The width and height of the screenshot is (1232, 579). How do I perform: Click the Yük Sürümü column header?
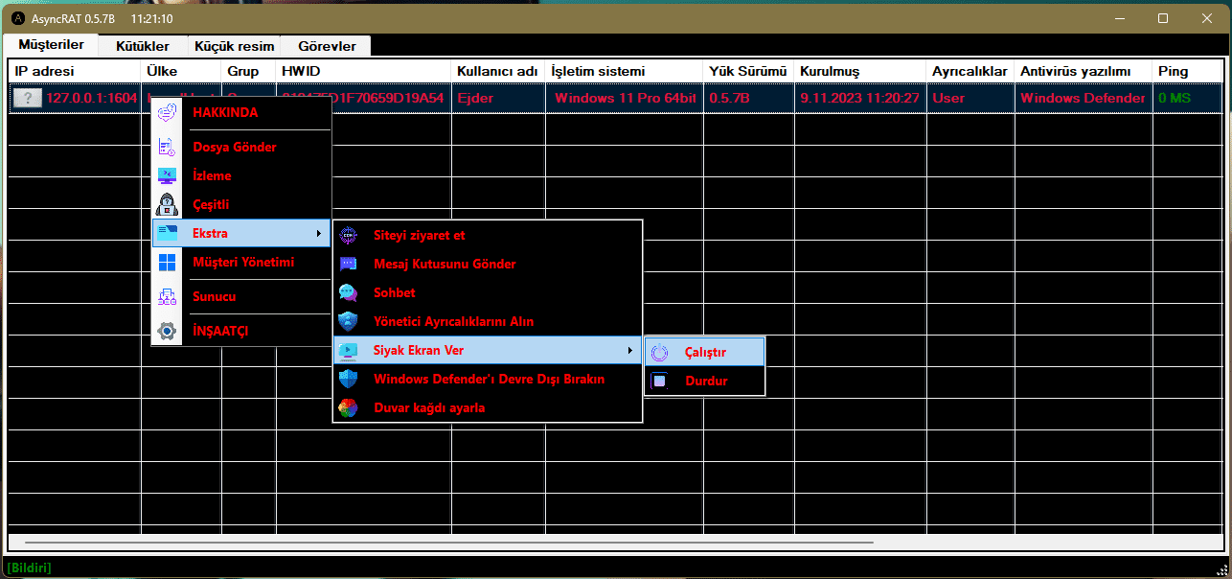tap(749, 71)
